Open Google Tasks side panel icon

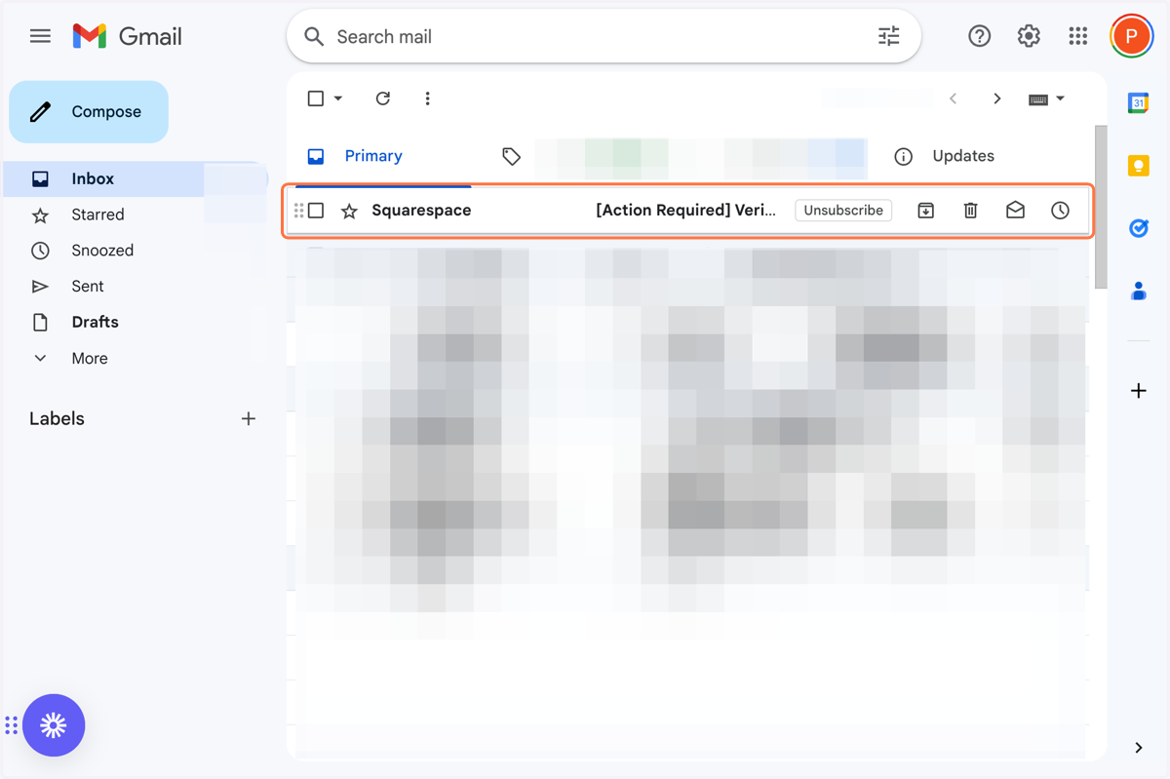pos(1138,228)
